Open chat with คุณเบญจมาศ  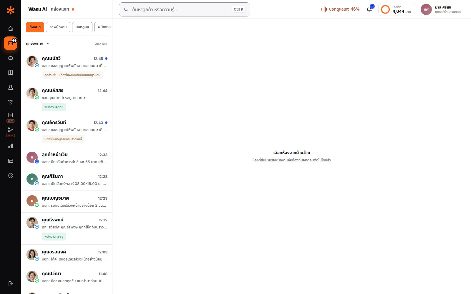pyautogui.click(x=67, y=202)
